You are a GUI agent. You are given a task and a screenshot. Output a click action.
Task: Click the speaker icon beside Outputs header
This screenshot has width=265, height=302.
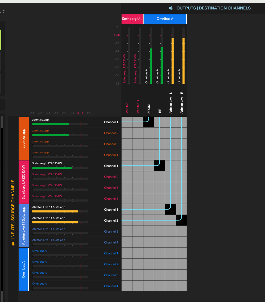click(171, 8)
